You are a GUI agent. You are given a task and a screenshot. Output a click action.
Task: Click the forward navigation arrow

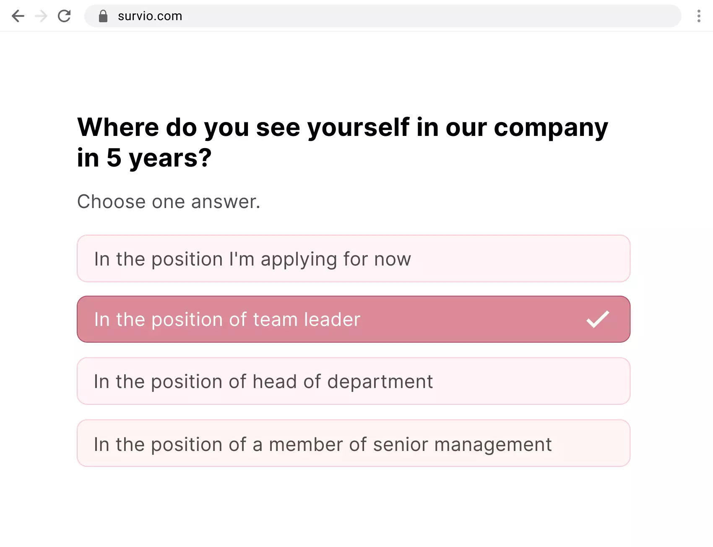[x=41, y=16]
